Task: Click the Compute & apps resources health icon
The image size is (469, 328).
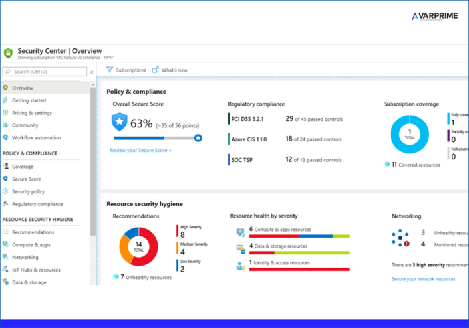Action: click(241, 232)
